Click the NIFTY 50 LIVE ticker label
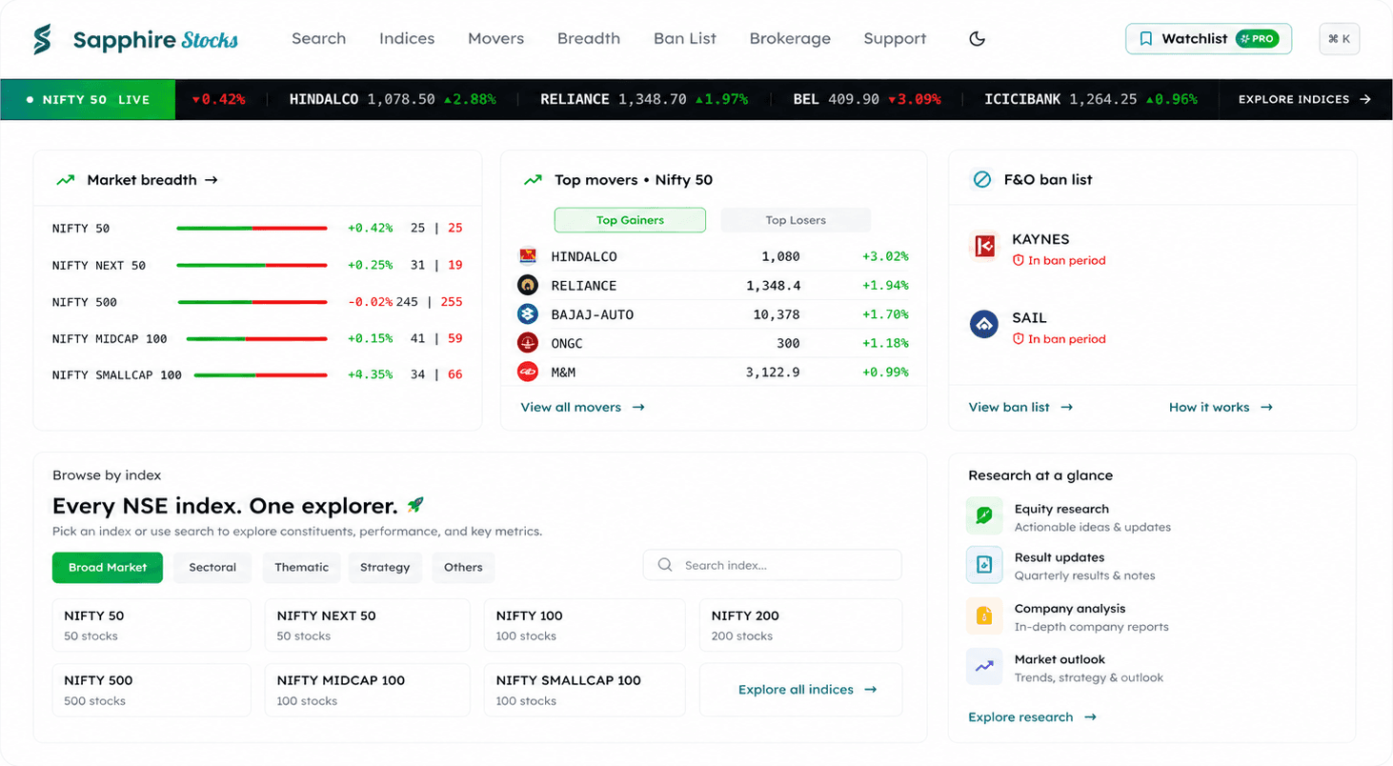Image resolution: width=1393 pixels, height=766 pixels. point(88,99)
